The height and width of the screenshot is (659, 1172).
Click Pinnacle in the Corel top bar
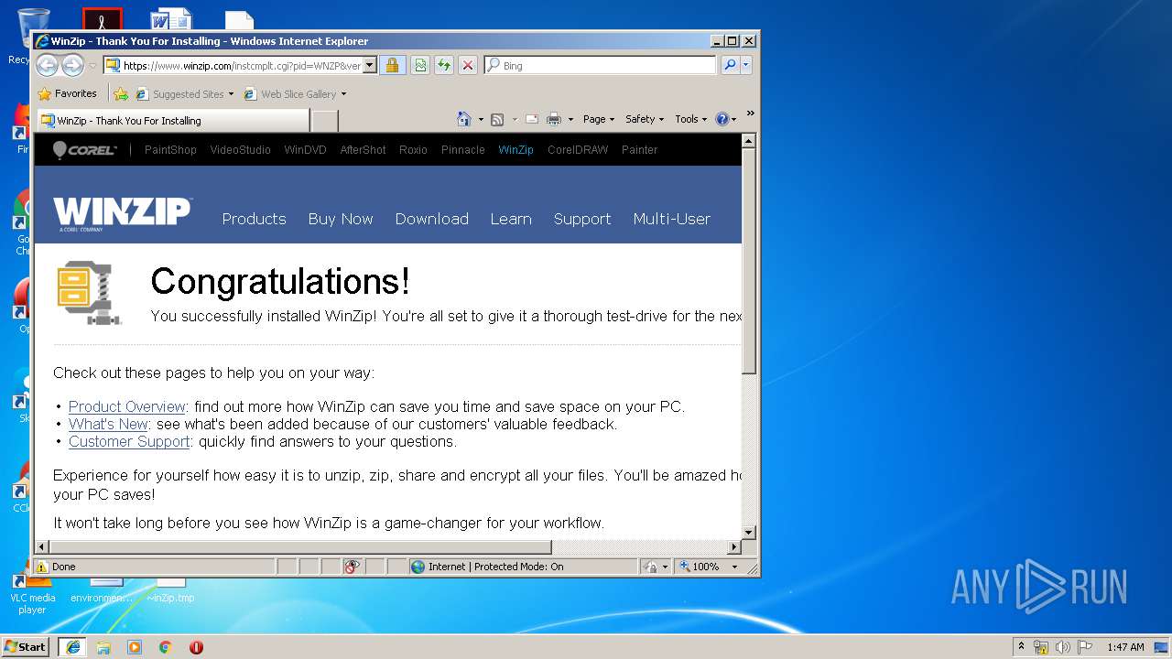(x=462, y=150)
